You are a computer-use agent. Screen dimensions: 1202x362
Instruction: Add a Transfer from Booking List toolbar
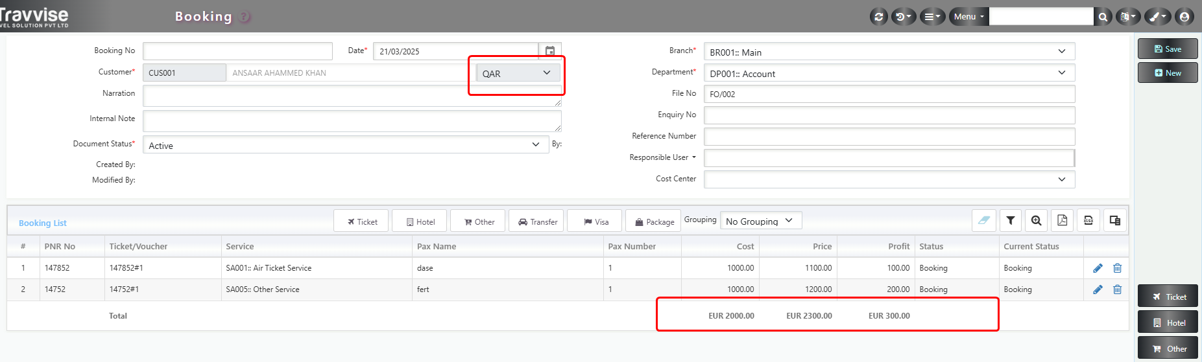536,221
